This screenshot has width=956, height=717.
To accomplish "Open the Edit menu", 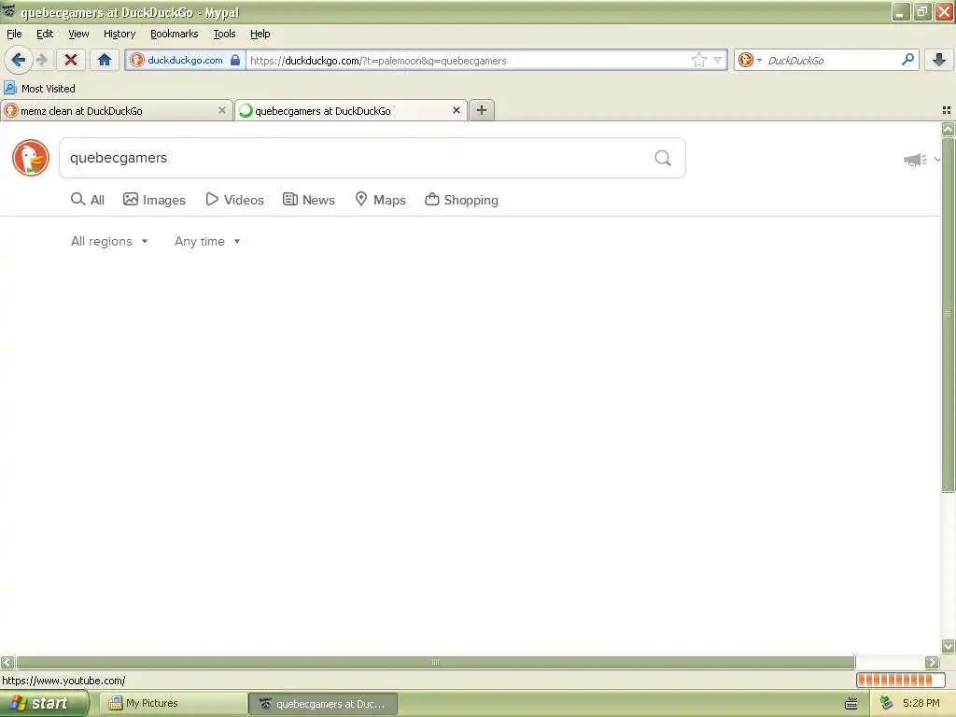I will 45,34.
